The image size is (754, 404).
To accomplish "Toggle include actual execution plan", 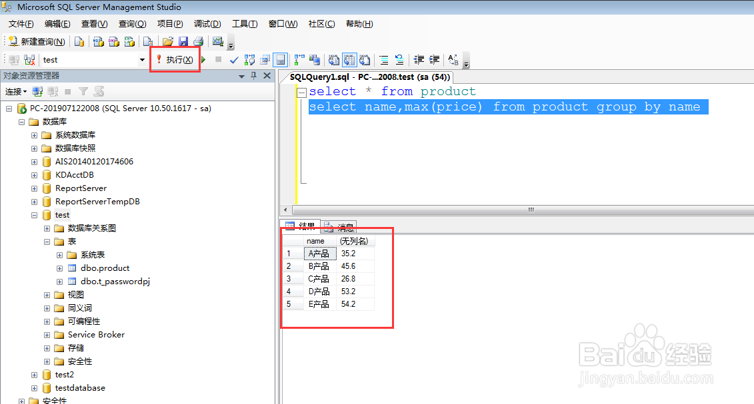I will click(x=299, y=60).
